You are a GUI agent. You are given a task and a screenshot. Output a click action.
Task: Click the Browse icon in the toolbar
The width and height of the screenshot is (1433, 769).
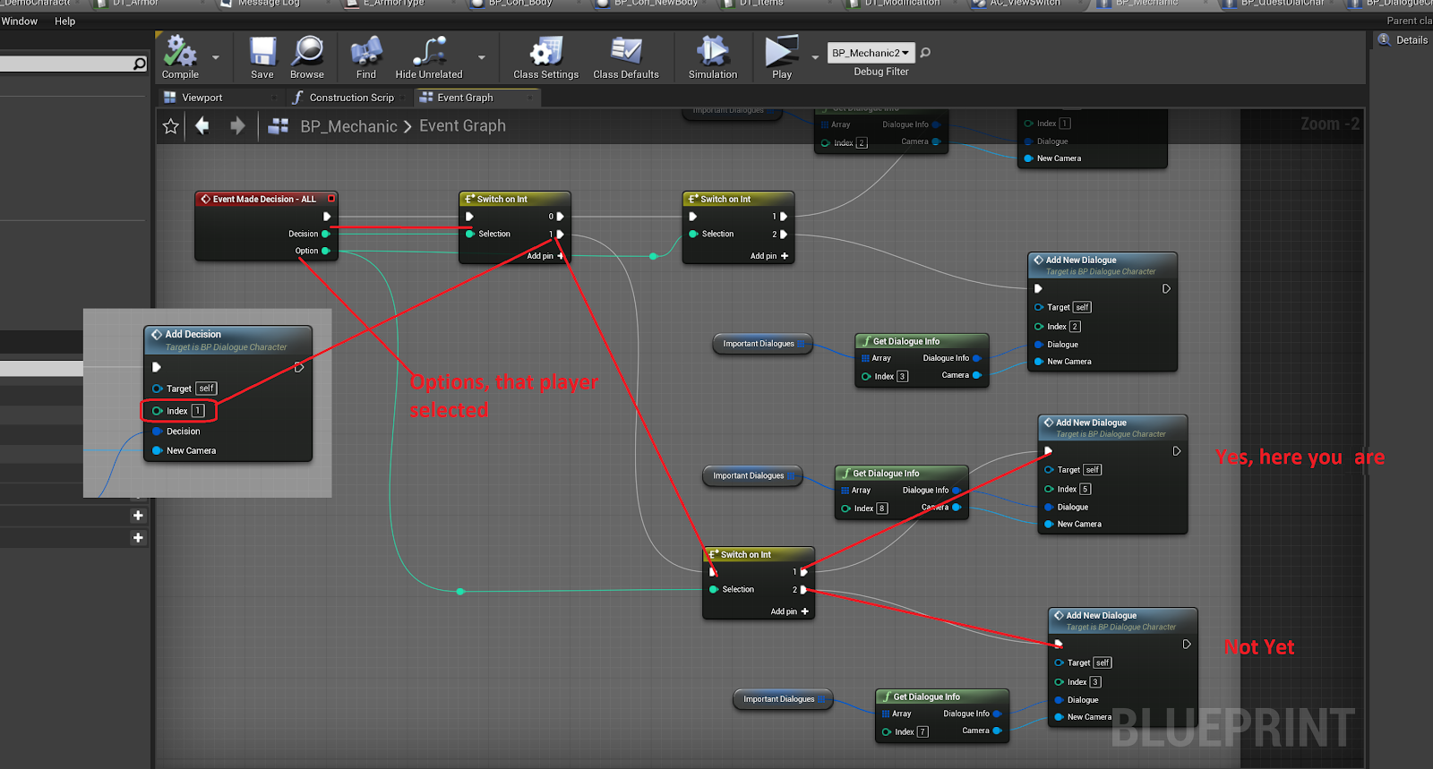point(307,53)
